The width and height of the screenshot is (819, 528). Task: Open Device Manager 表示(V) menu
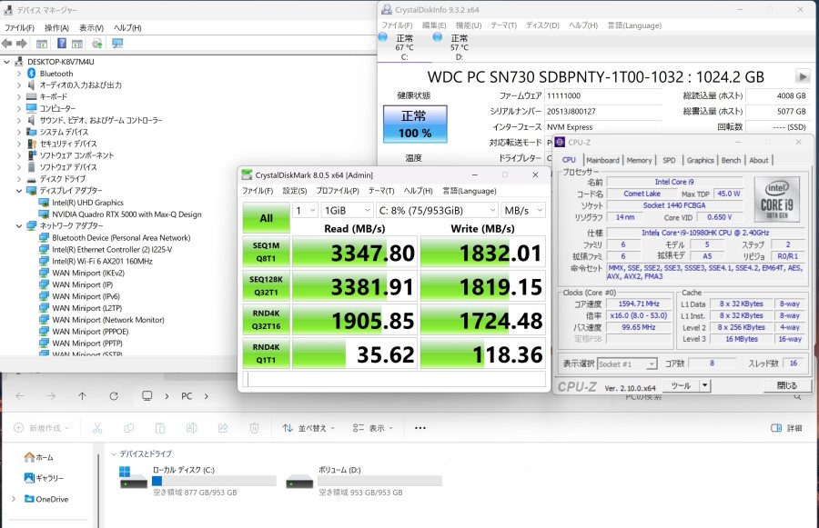click(91, 27)
